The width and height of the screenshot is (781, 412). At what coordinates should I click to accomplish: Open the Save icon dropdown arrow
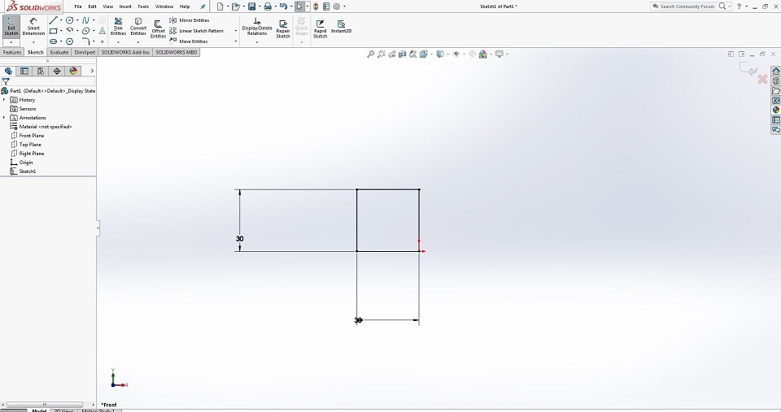(x=259, y=7)
